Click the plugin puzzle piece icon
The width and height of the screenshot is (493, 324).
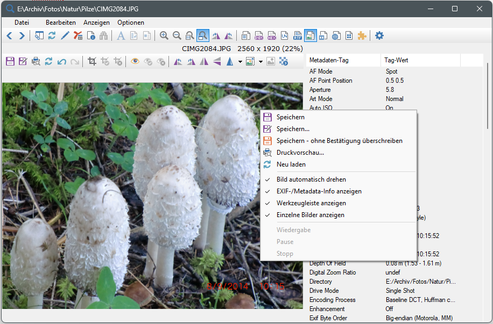click(x=362, y=36)
